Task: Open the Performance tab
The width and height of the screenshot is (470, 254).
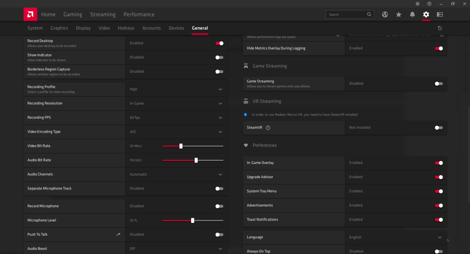Action: tap(139, 14)
